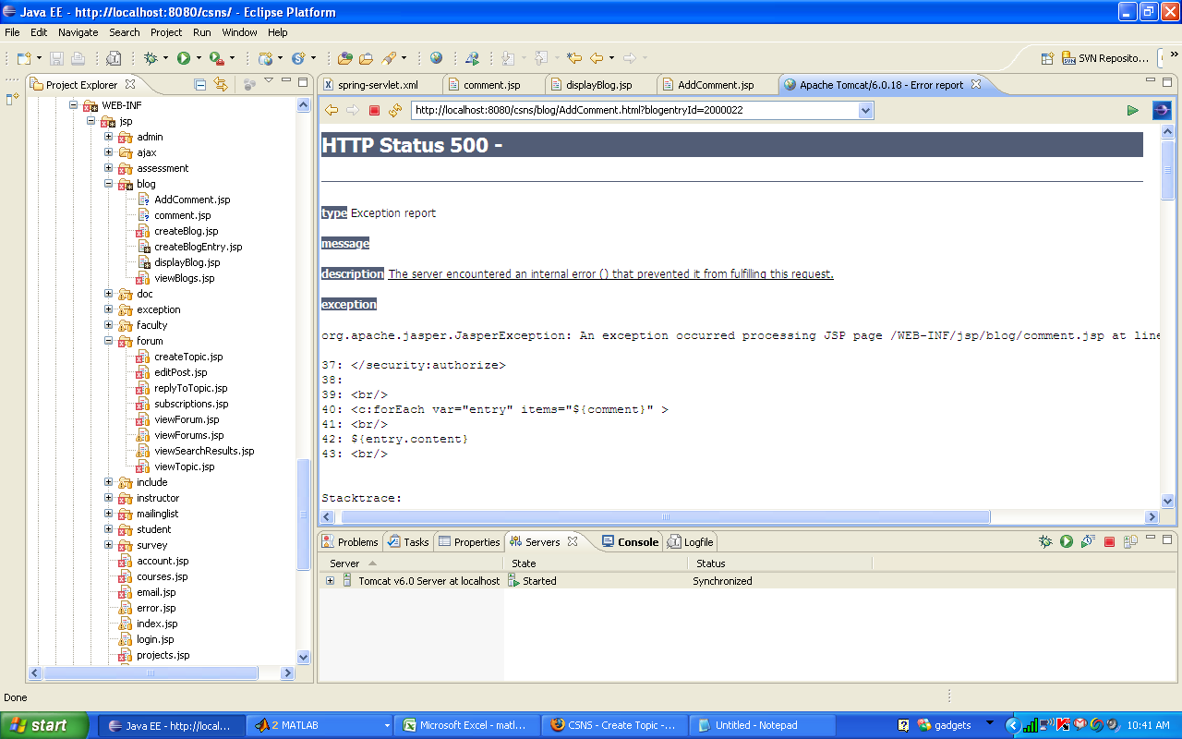Open Web Browser toolbar globe icon
Image resolution: width=1182 pixels, height=739 pixels.
tap(436, 58)
